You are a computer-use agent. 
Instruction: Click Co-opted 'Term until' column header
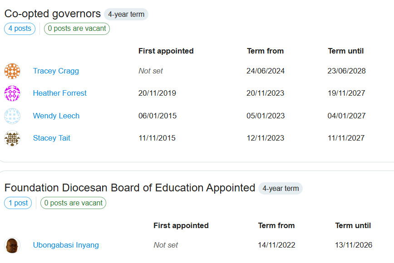click(345, 51)
